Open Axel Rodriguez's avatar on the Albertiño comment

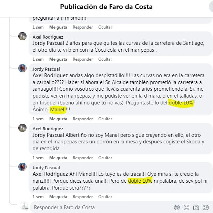(22, 128)
